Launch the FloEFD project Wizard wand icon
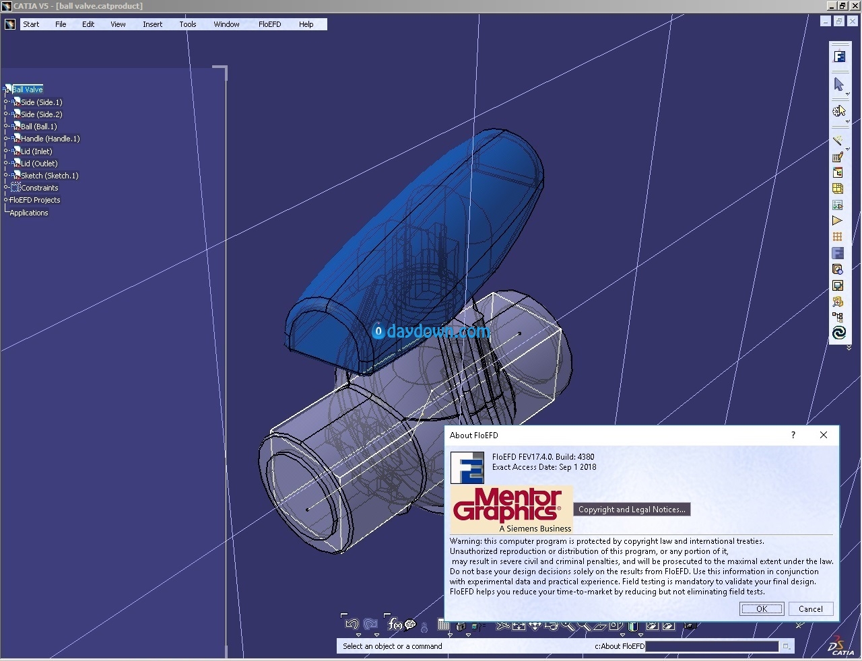 pyautogui.click(x=838, y=140)
